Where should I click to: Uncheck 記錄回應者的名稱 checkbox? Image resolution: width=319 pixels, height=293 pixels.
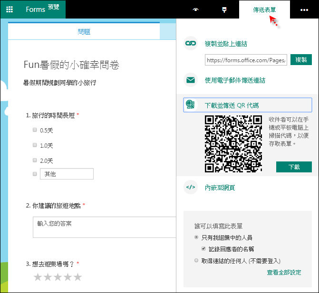[203, 248]
